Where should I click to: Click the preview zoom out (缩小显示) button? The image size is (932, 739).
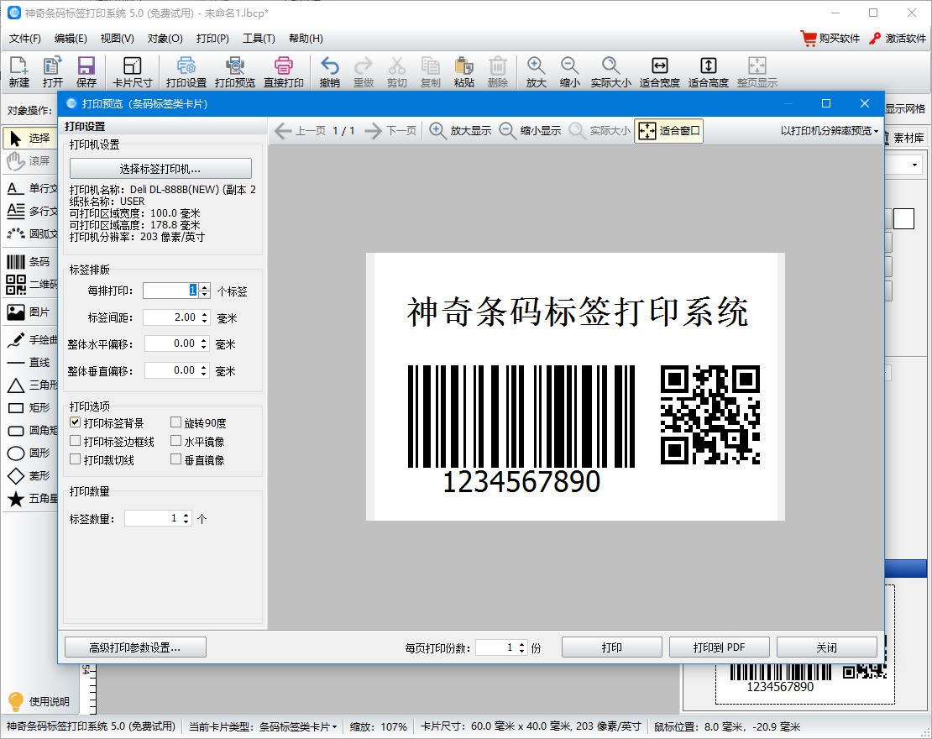(x=530, y=130)
